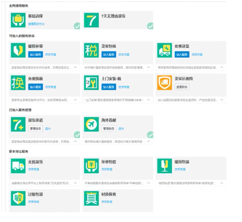Open the 查看服务协议 link under 基础消保
The width and height of the screenshot is (242, 222).
[x=36, y=24]
